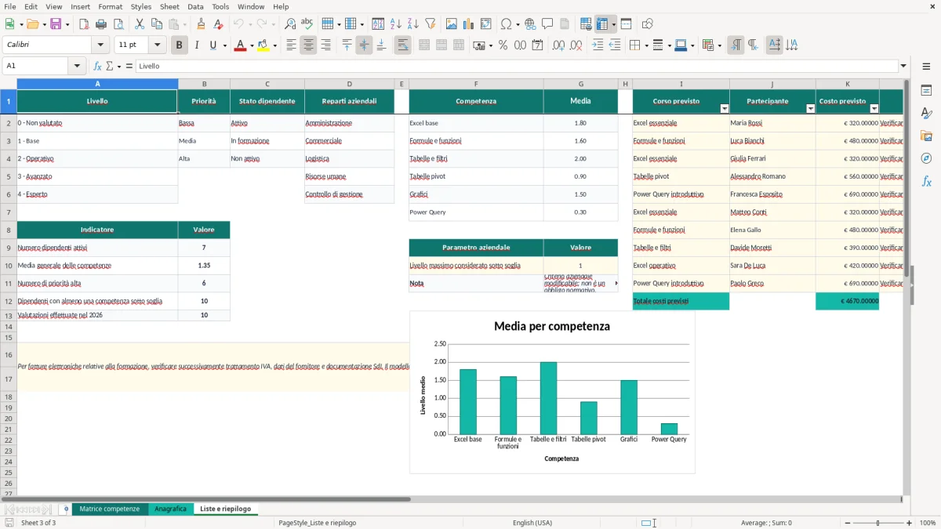Click the Add Decimal Place icon

coord(558,45)
